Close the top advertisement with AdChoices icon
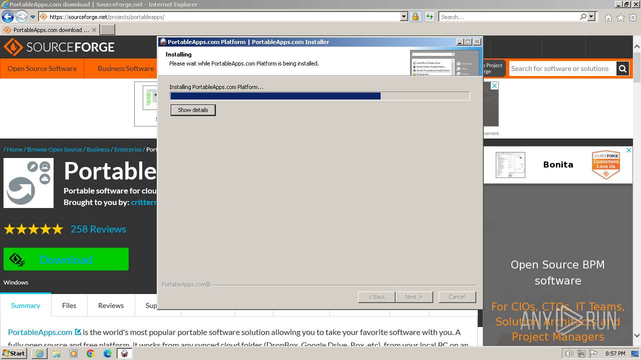The width and height of the screenshot is (641, 360). coord(494,86)
